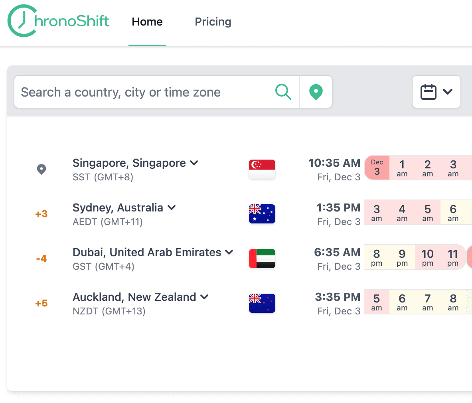The image size is (472, 403).
Task: Expand the Auckland, New Zealand dropdown
Action: pyautogui.click(x=205, y=297)
